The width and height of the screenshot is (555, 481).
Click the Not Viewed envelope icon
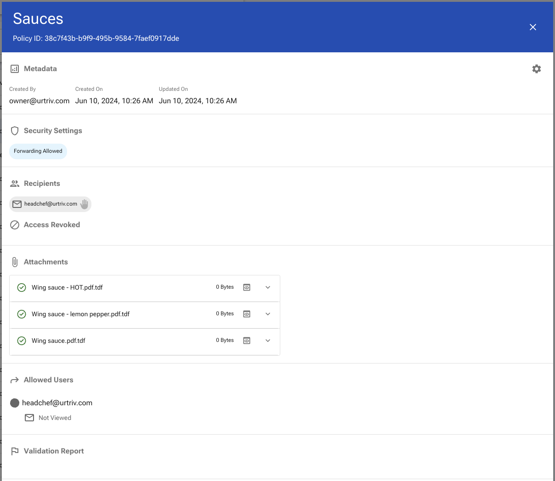point(29,418)
